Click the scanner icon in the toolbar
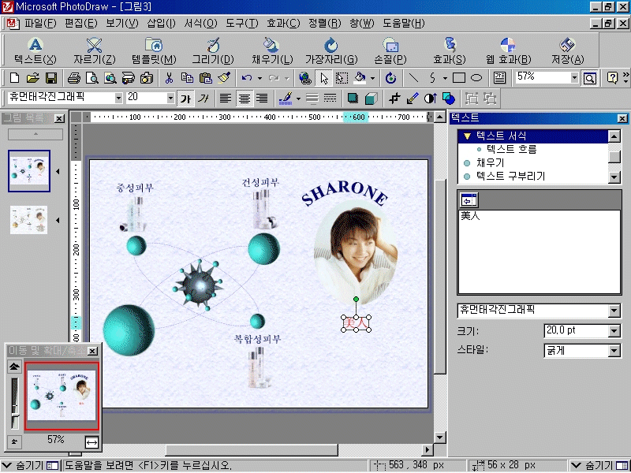The width and height of the screenshot is (631, 473). pos(129,77)
